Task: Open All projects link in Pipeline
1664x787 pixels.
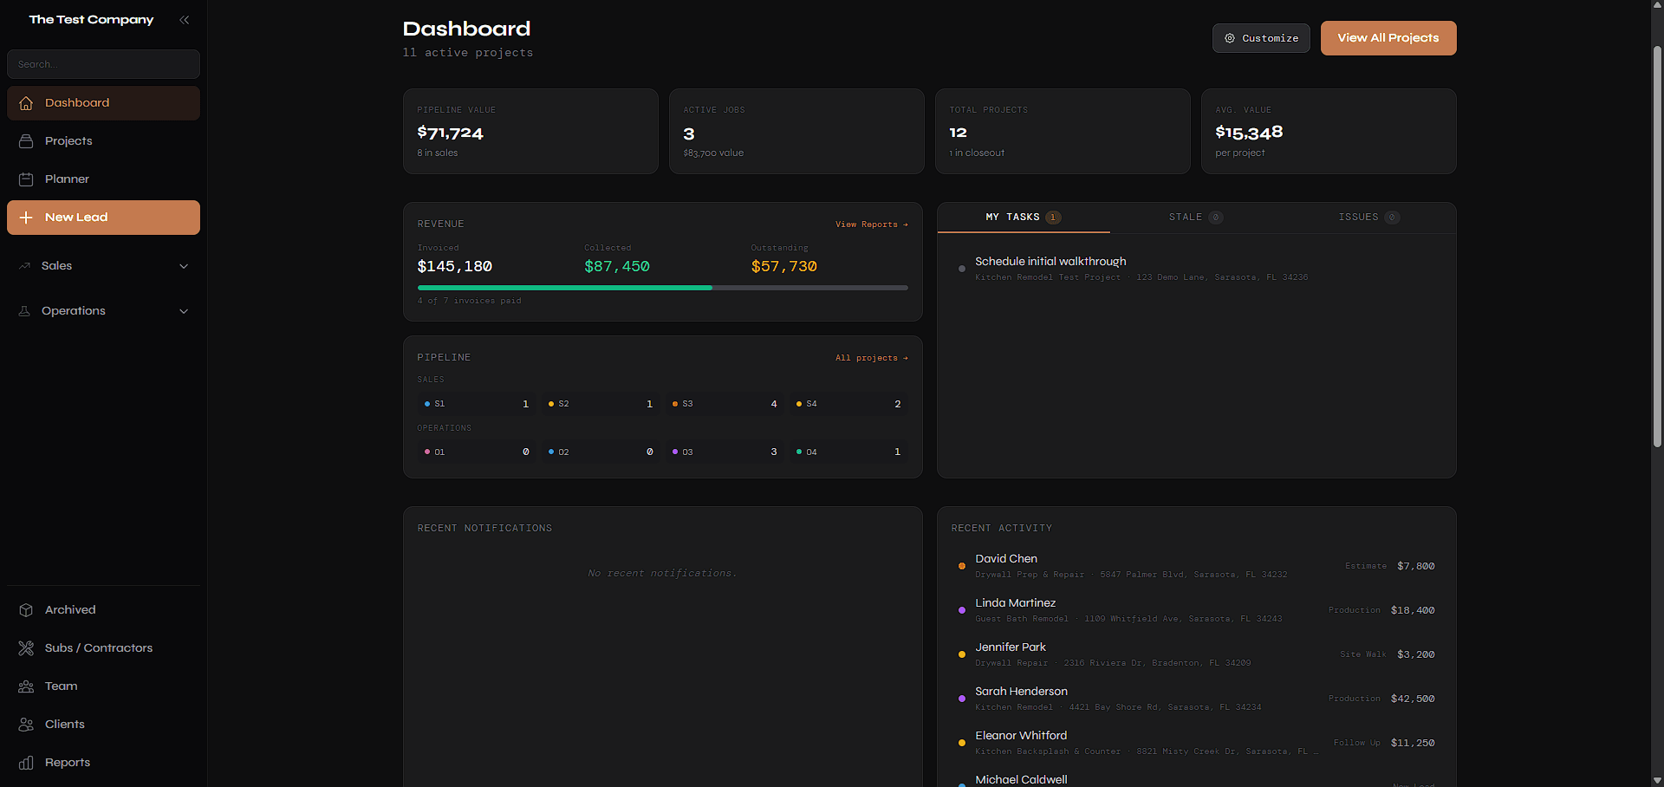Action: point(872,358)
